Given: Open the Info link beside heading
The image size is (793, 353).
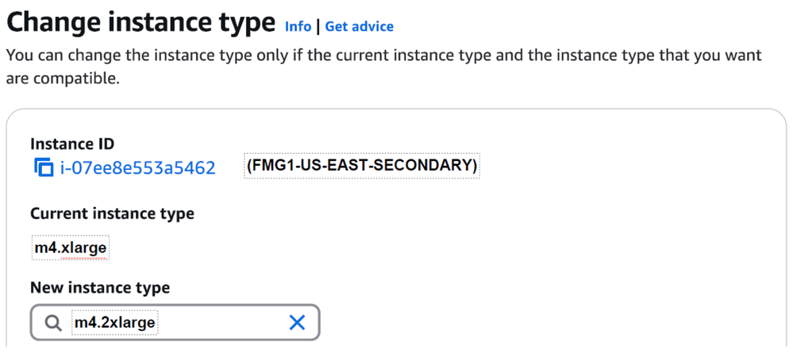Looking at the screenshot, I should [298, 26].
